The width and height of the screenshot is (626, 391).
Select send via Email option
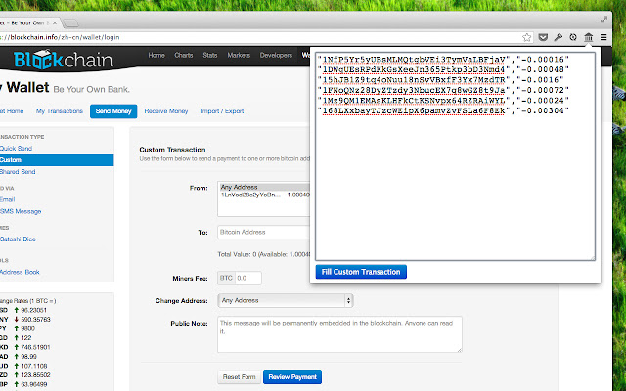point(7,199)
